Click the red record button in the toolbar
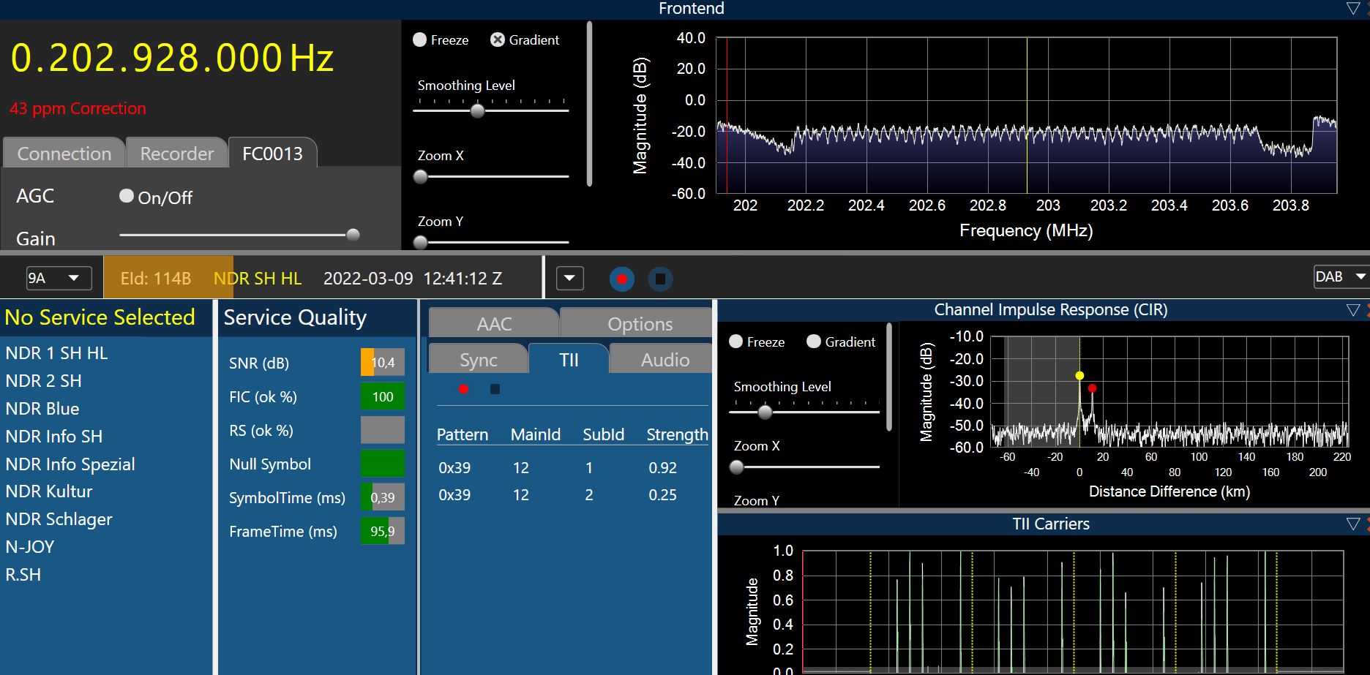Image resolution: width=1370 pixels, height=675 pixels. [621, 279]
